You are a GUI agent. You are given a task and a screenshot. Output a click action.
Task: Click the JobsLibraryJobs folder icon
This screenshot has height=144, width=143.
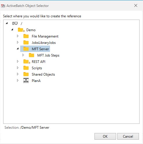click(x=26, y=43)
